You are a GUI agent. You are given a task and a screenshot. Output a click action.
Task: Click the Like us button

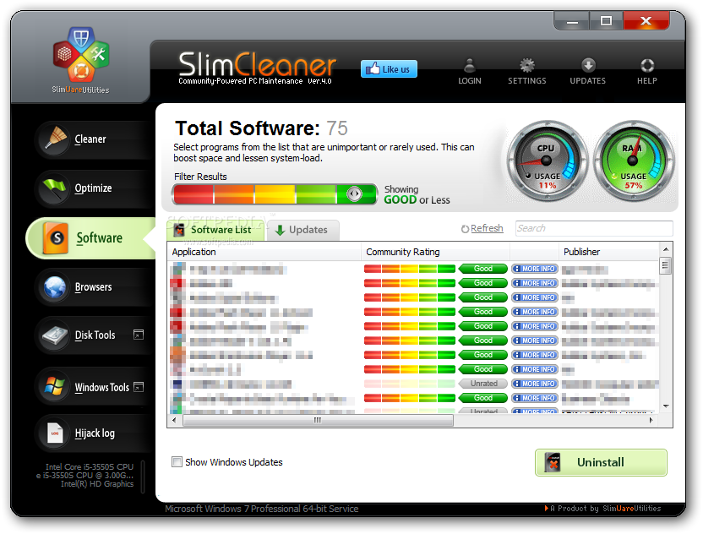click(389, 69)
